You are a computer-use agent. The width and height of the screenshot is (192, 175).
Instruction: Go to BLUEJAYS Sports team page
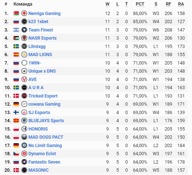pos(46,121)
